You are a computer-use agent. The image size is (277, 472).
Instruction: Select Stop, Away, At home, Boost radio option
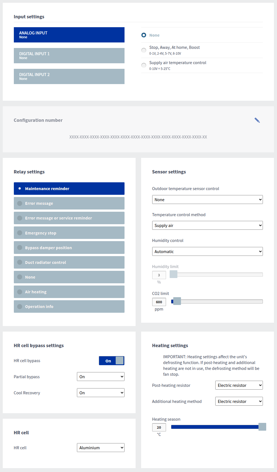click(x=144, y=50)
